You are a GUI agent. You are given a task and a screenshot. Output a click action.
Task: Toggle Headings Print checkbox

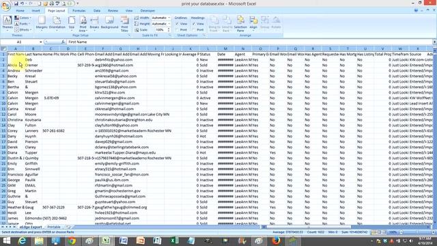[194, 29]
